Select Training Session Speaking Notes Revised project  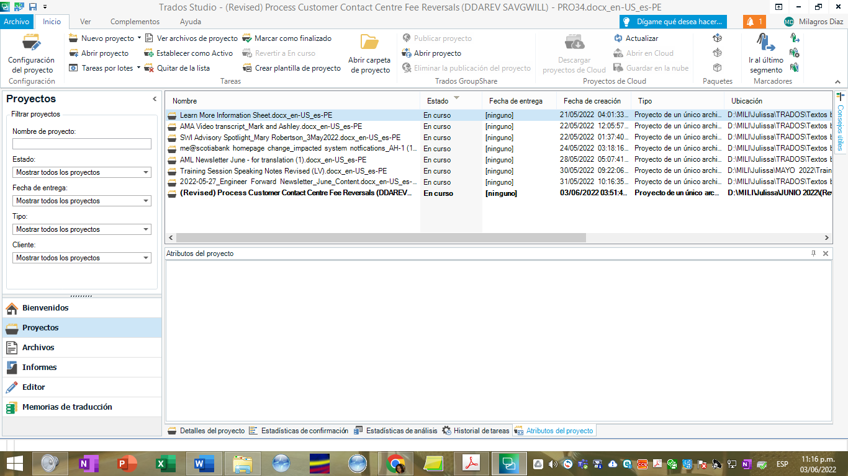498,171
